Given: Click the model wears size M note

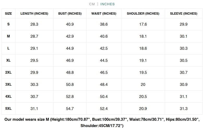Looking at the screenshot, I should pyautogui.click(x=102, y=123).
